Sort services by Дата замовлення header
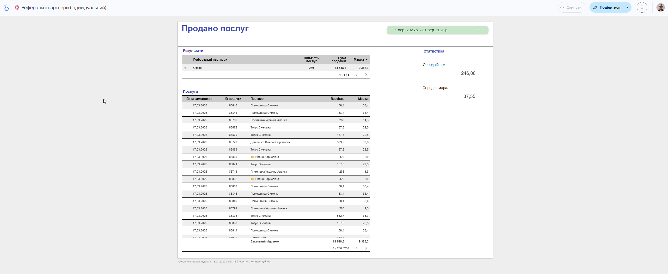 point(199,99)
